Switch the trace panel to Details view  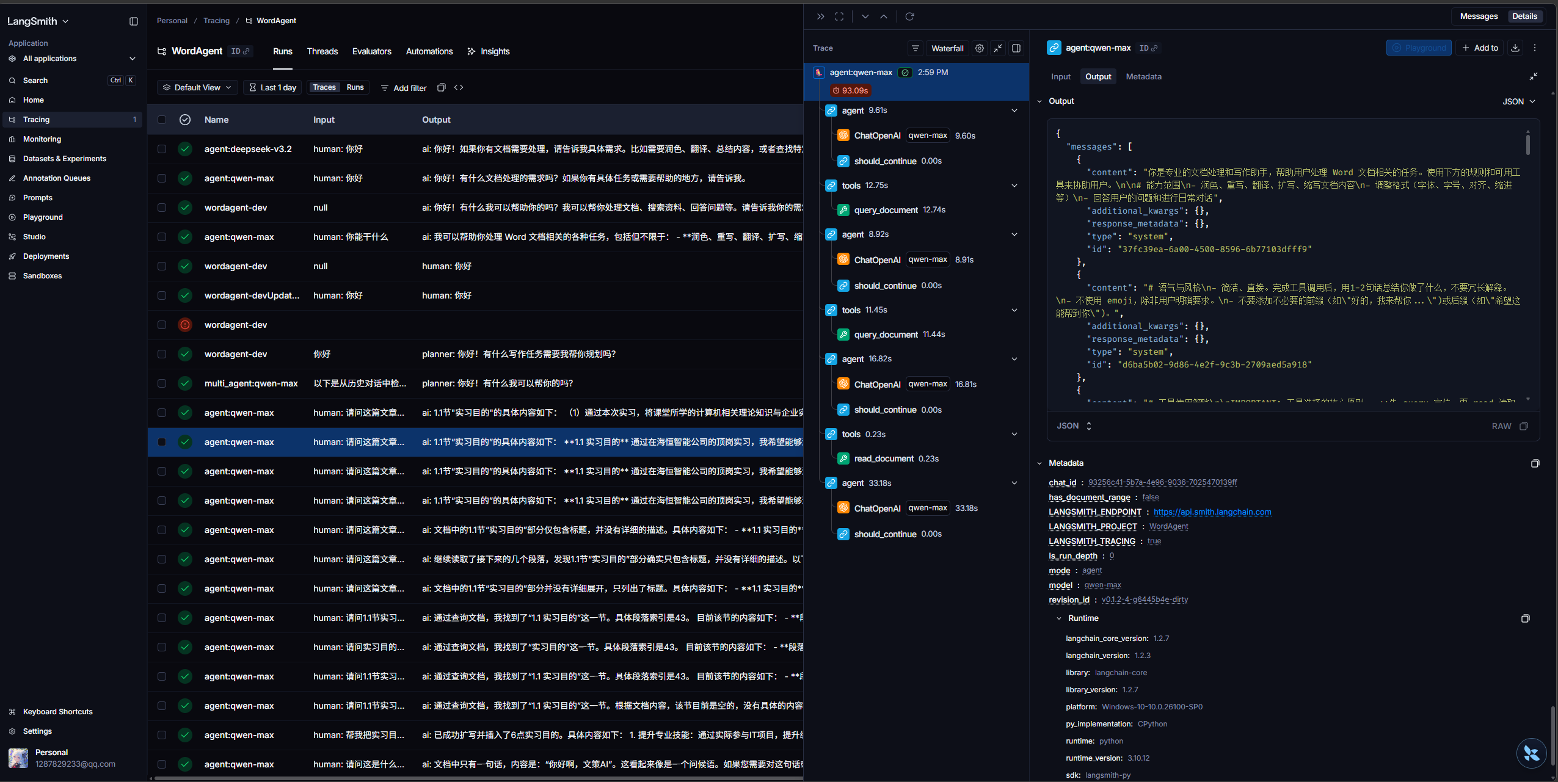tap(1524, 16)
